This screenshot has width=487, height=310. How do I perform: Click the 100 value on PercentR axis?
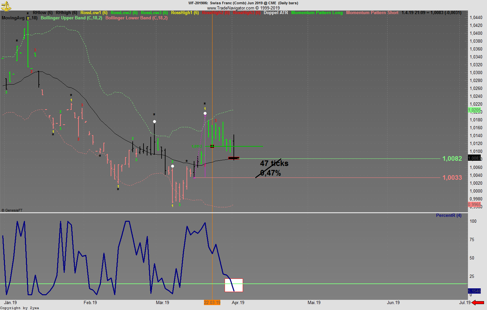(x=473, y=221)
